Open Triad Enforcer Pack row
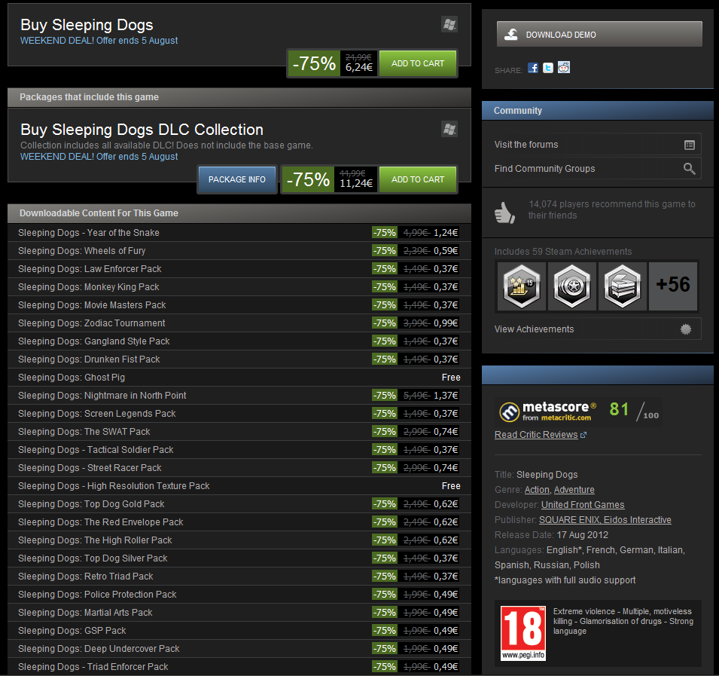This screenshot has width=719, height=676. coord(239,667)
